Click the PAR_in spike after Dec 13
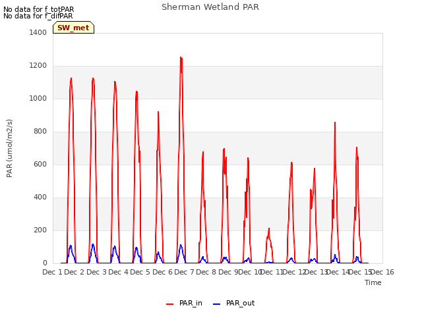The height and width of the screenshot is (316, 422). tap(335, 122)
